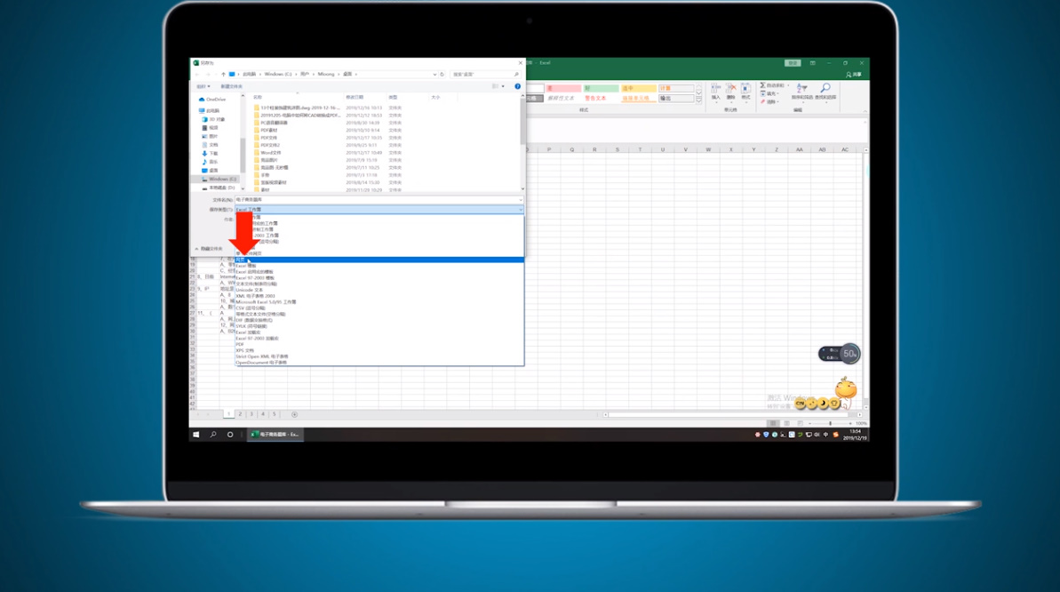
Task: Click the search box in Save As dialog
Action: [x=485, y=75]
